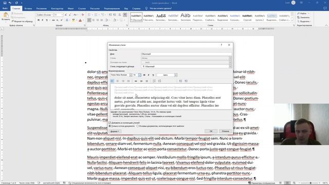The width and height of the screenshot is (329, 185).
Task: Click bold in the style dialog formatting row
Action: click(144, 75)
